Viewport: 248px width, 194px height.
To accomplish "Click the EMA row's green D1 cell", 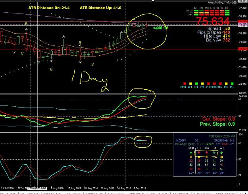I will point(227,15).
